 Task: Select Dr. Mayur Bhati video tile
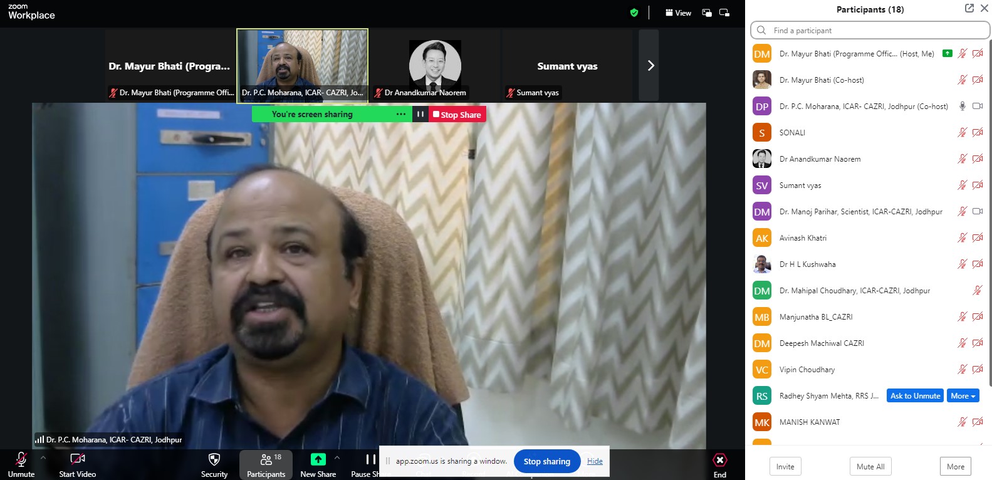[x=169, y=65]
